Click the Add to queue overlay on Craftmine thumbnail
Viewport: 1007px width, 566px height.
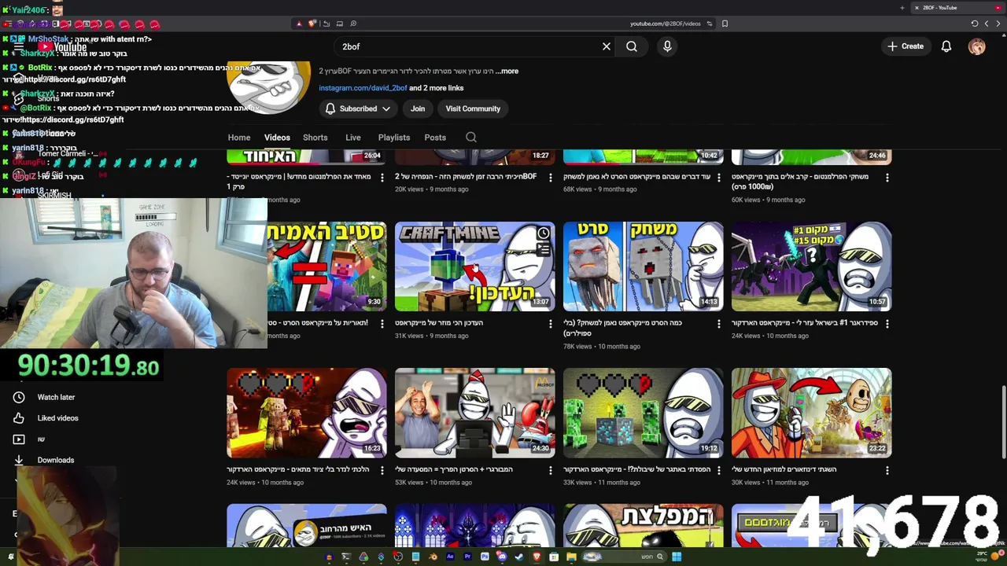(x=543, y=250)
